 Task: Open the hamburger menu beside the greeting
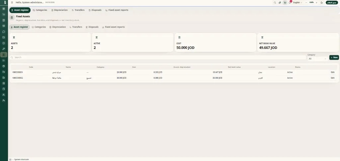click(12, 3)
